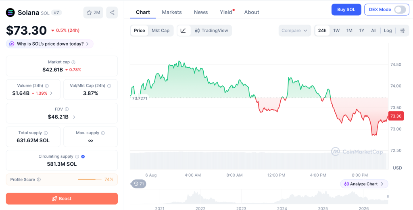
Task: Toggle Log scale on chart
Action: pos(388,31)
